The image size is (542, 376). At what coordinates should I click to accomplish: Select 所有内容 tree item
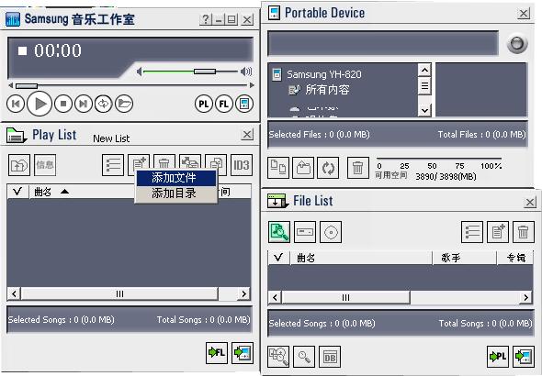tap(327, 90)
